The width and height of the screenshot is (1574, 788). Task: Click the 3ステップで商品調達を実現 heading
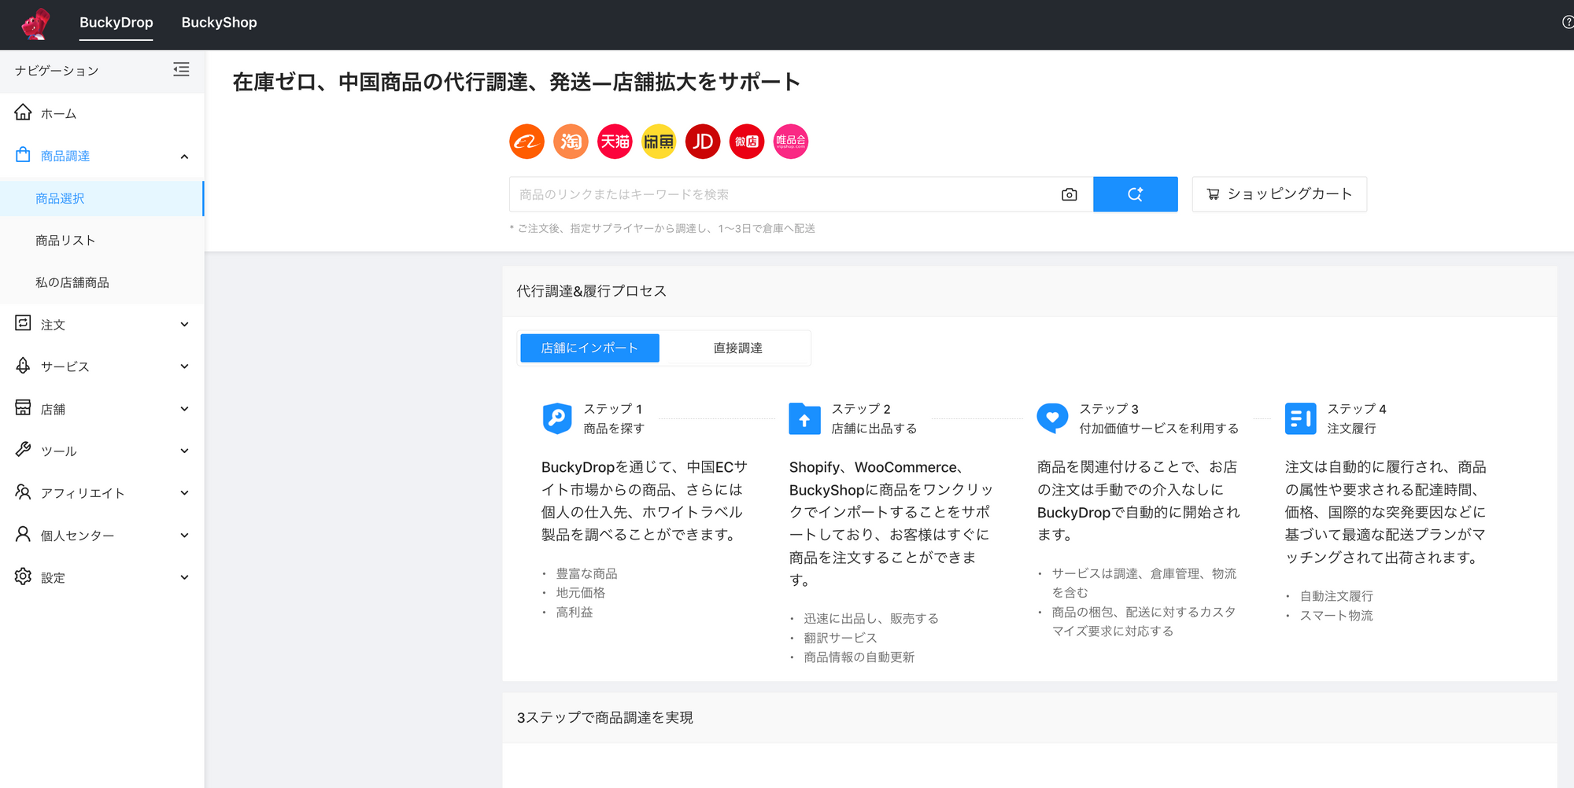tap(604, 717)
